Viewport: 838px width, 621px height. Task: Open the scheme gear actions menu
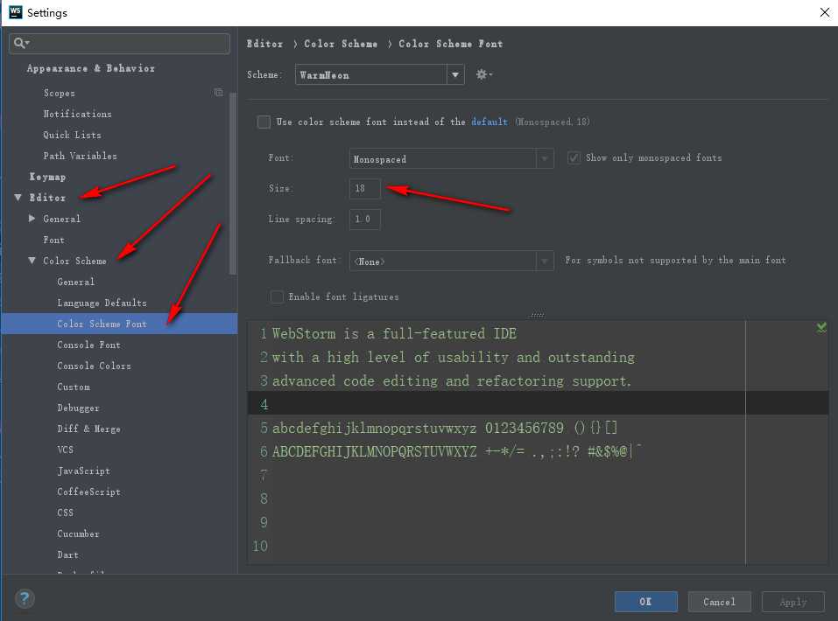click(x=483, y=74)
